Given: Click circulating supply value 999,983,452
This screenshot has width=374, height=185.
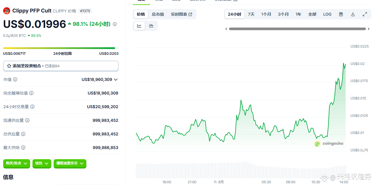Looking at the screenshot, I should pos(106,120).
